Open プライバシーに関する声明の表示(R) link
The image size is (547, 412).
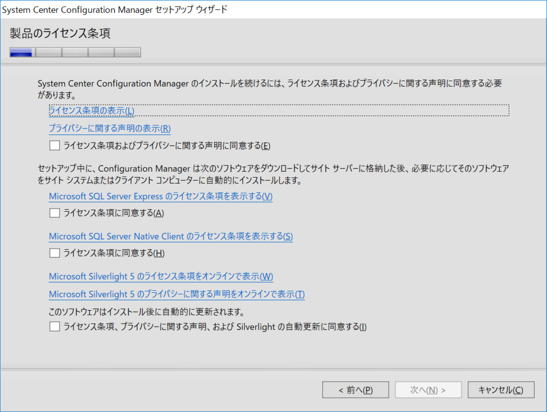110,128
